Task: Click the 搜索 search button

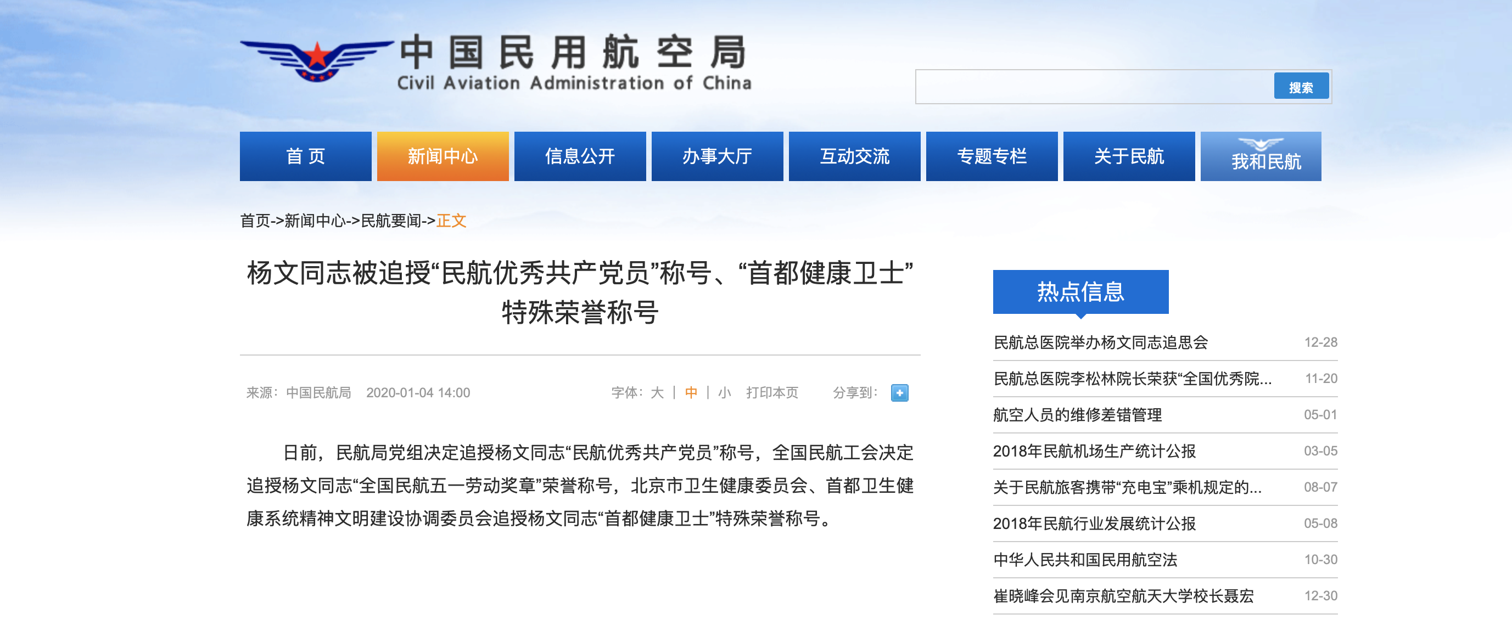Action: pyautogui.click(x=1301, y=87)
